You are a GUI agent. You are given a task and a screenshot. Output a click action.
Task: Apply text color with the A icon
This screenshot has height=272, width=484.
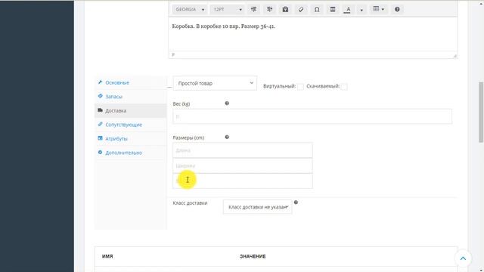(348, 10)
